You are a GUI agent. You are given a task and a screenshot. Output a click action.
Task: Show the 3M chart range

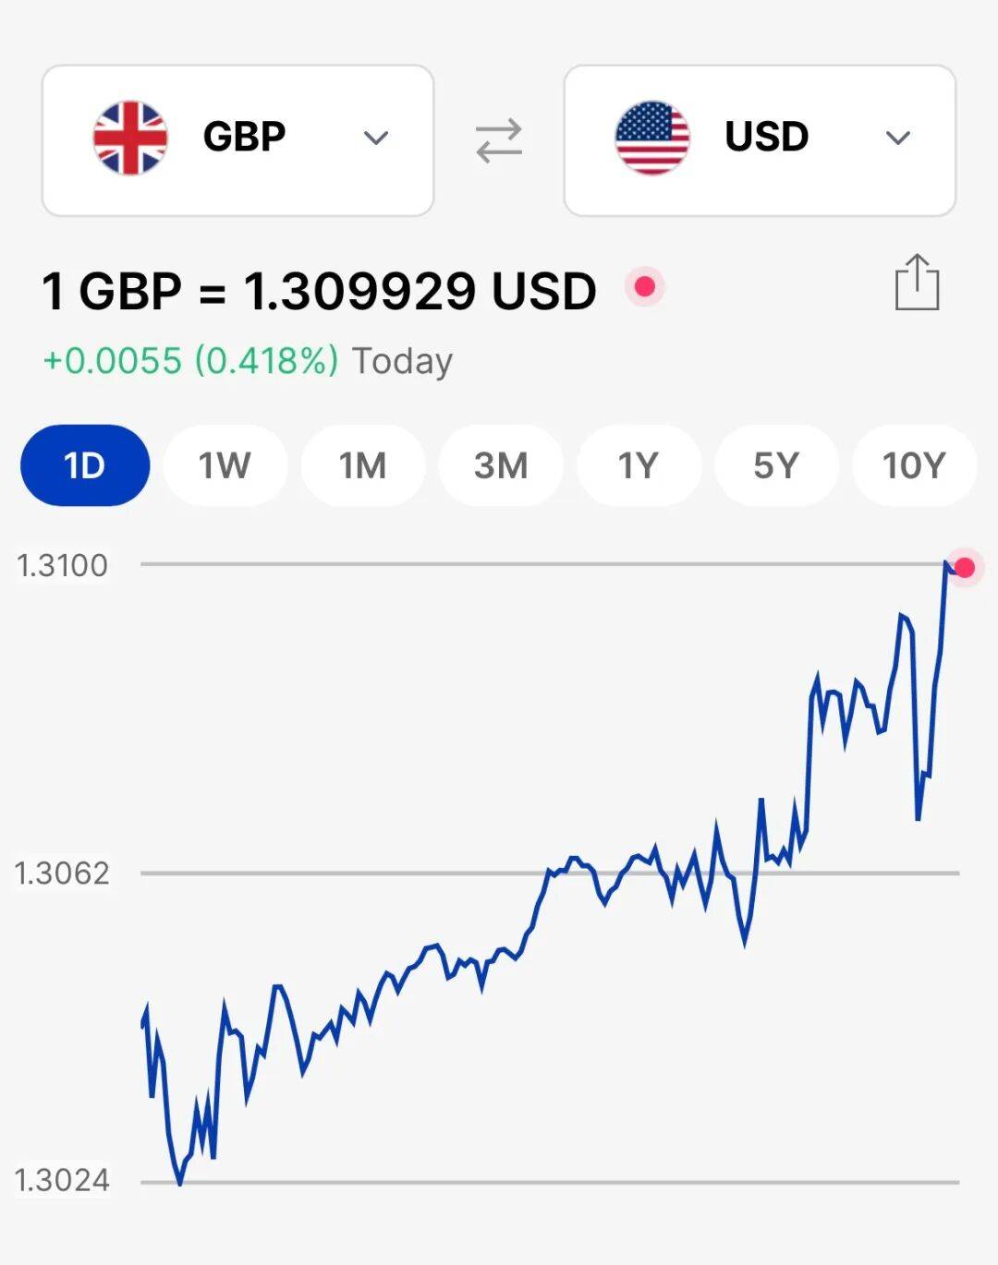coord(501,465)
